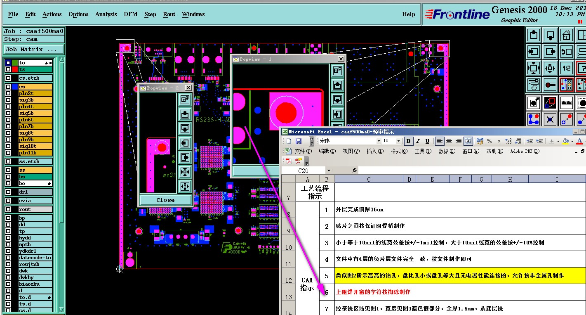The width and height of the screenshot is (586, 315).
Task: Click the pan left icon in Popview 2
Action: click(x=185, y=143)
